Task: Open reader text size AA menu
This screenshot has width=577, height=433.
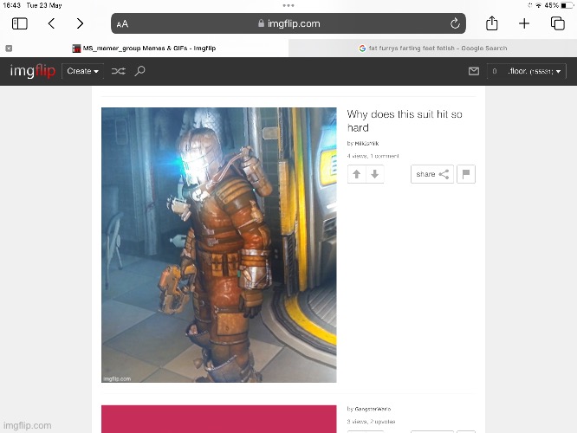Action: [122, 24]
